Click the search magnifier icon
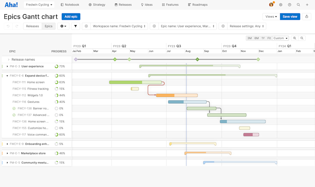This screenshot has width=315, height=187. coord(298,5)
